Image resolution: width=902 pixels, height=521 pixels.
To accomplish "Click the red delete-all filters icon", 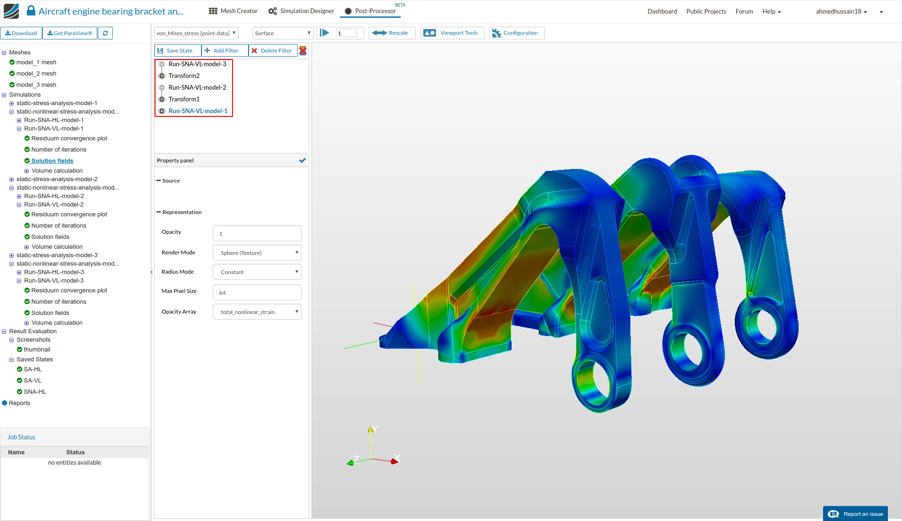I will coord(303,51).
